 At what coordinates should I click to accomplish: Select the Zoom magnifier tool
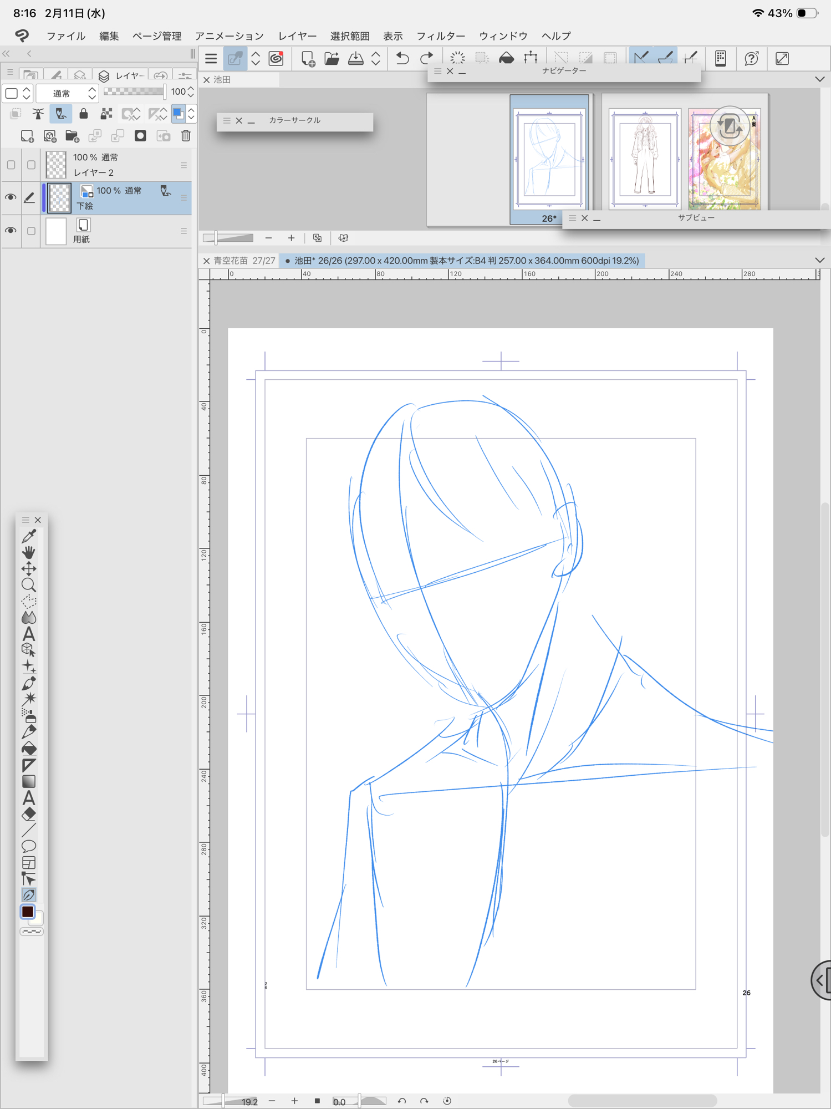tap(29, 585)
